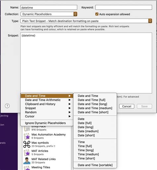Choose Date and Time [sortable] menu item
157x170 pixels.
pyautogui.click(x=95, y=165)
